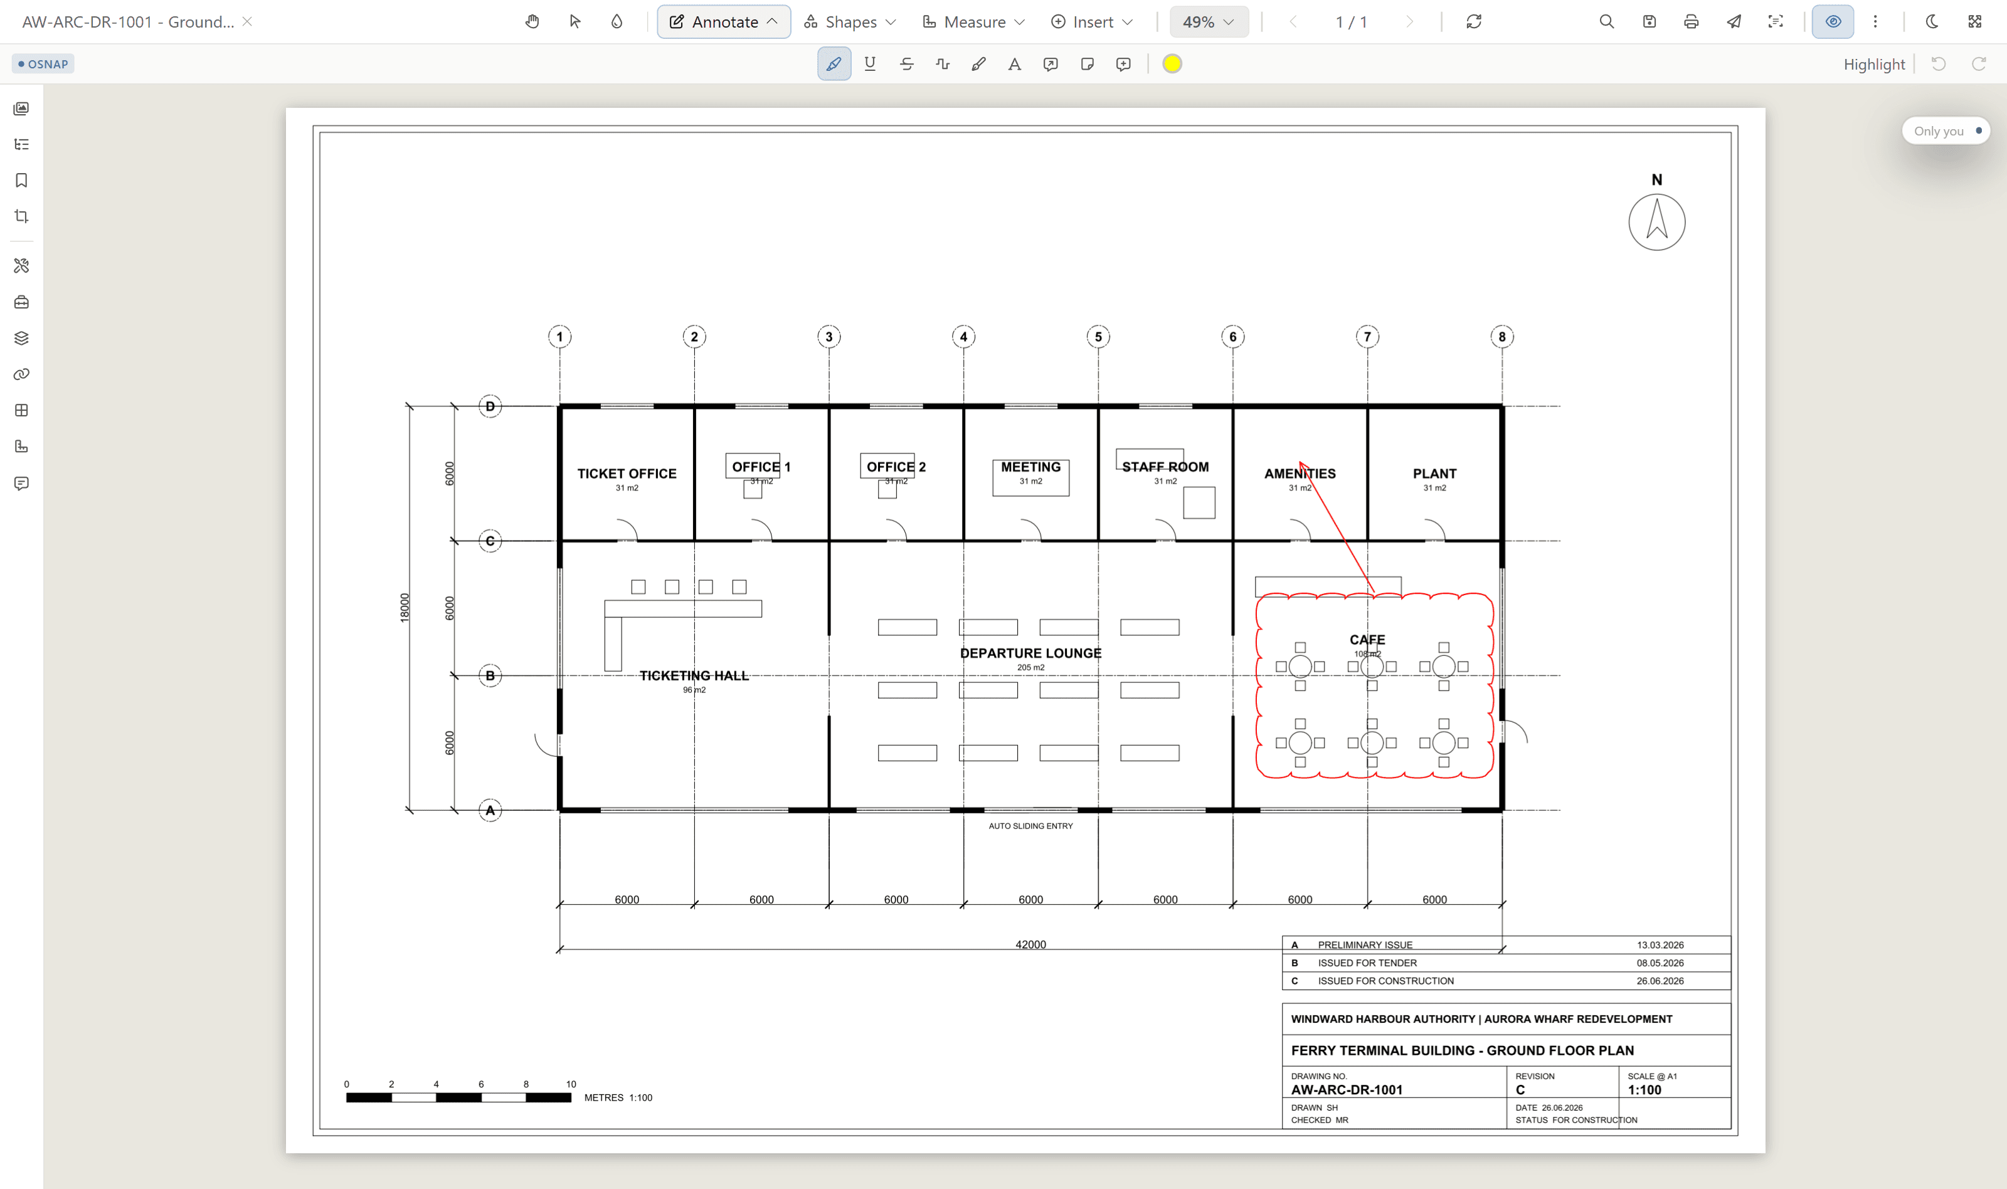Open the layers panel
Viewport: 2007px width, 1189px height.
(21, 338)
